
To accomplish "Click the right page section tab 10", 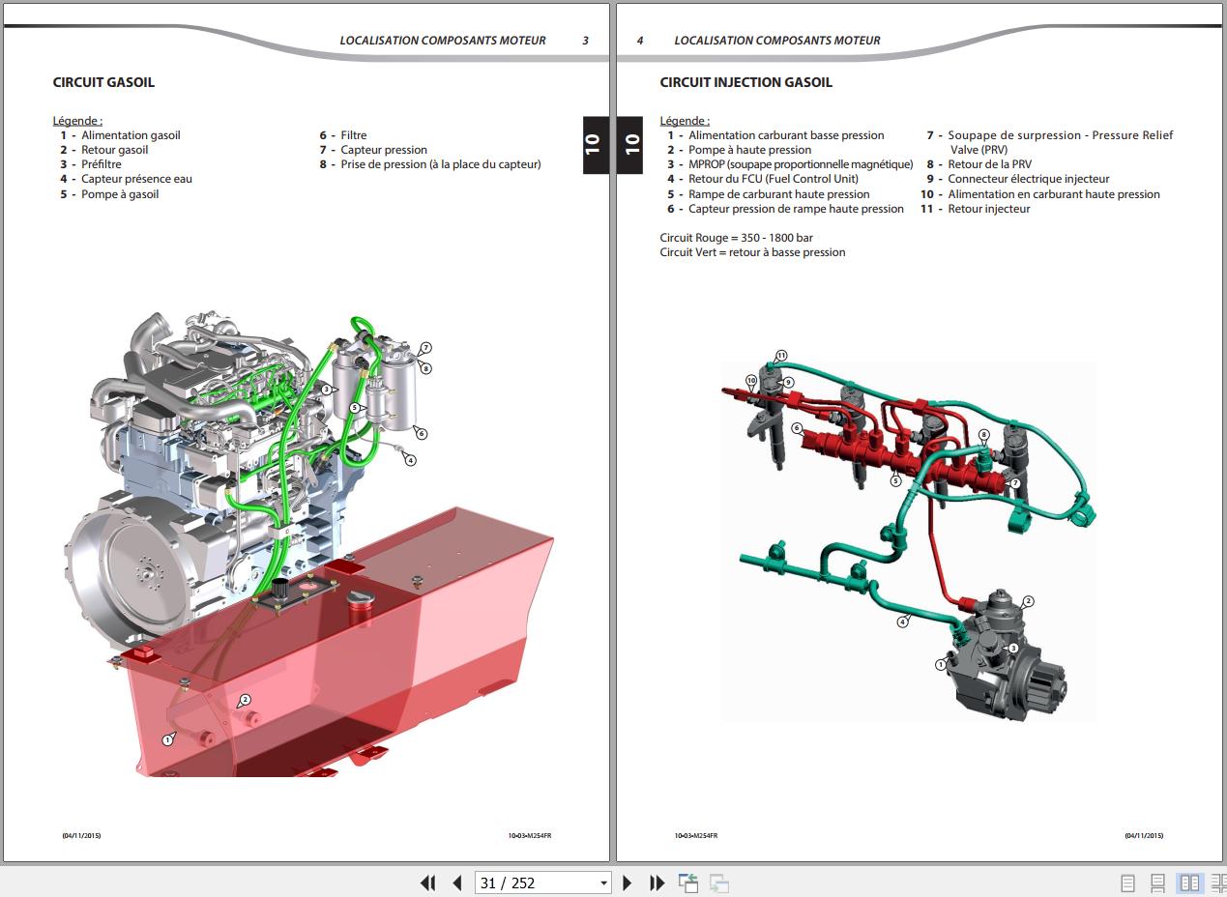I will pyautogui.click(x=632, y=145).
